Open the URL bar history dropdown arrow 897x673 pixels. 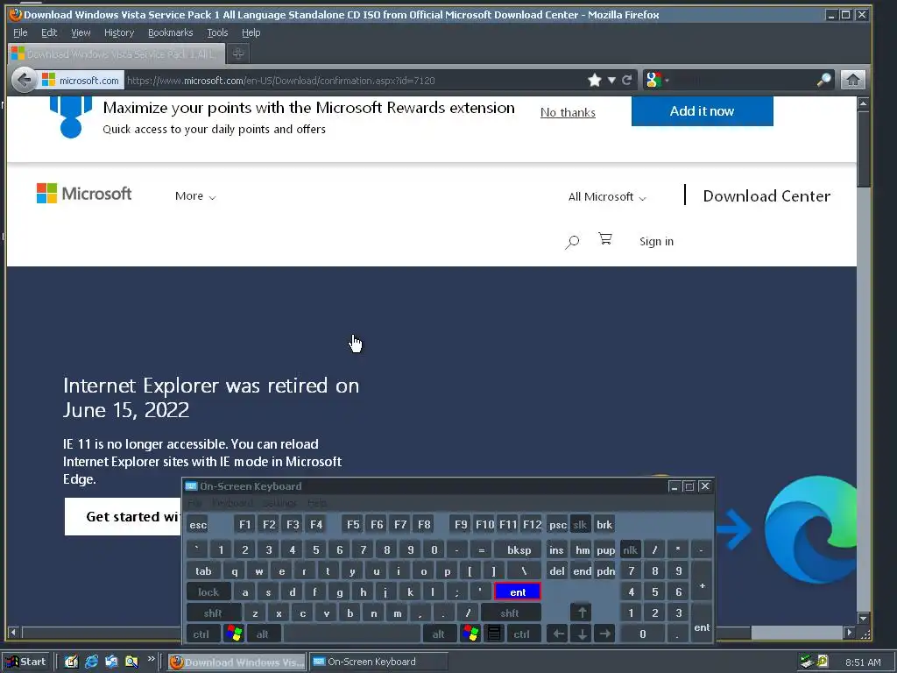pos(611,80)
